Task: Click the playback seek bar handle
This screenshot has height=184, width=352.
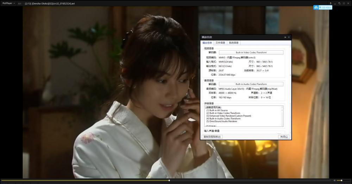Action: pos(169,180)
